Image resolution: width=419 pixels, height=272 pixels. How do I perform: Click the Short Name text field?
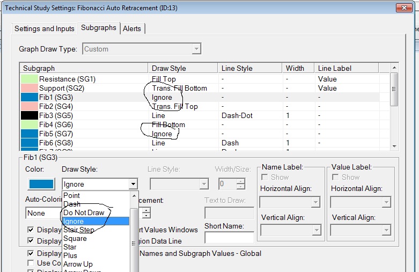point(229,238)
